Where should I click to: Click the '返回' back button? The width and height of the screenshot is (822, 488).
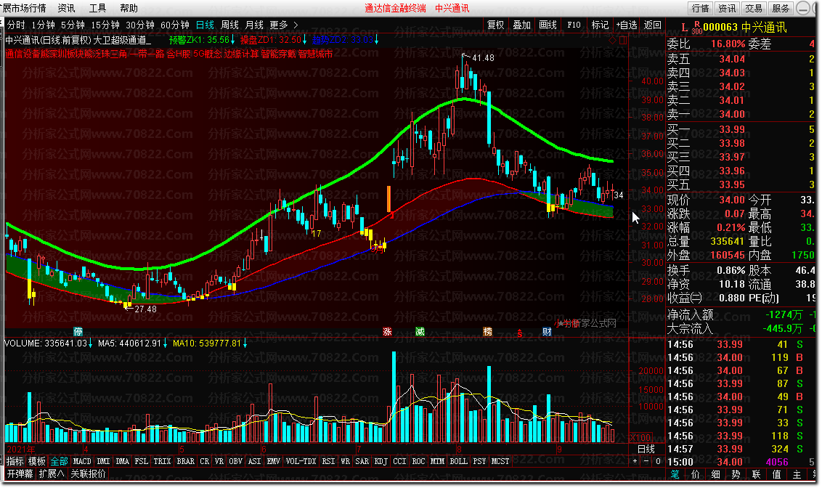click(x=653, y=25)
